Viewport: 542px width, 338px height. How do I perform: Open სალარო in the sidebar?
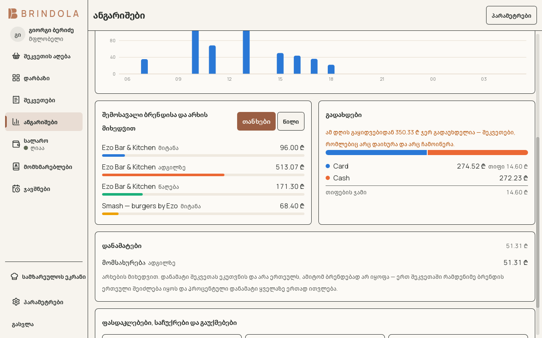[x=44, y=144]
